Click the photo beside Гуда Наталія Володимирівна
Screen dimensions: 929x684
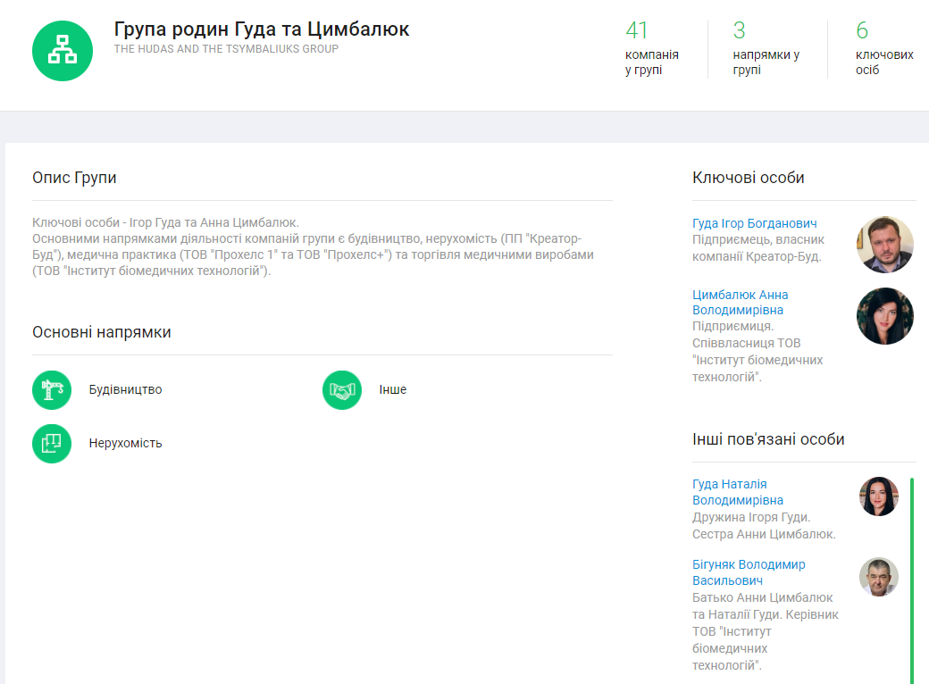coord(878,496)
